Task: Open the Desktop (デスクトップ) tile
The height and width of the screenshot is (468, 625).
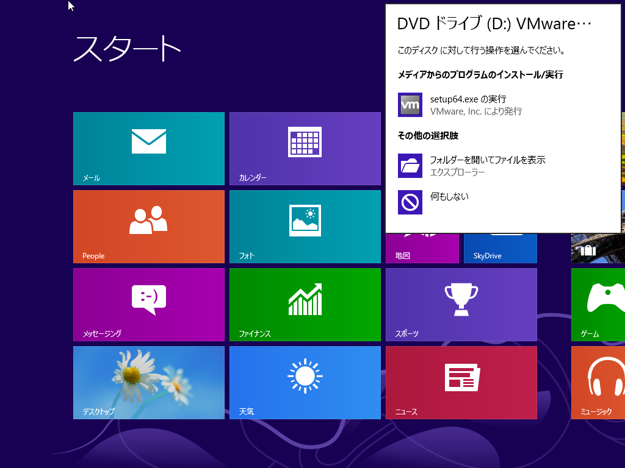Action: tap(149, 383)
